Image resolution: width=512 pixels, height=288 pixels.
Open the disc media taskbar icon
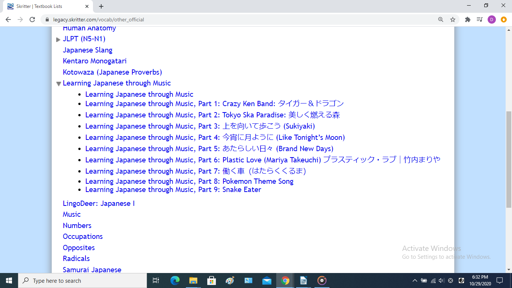pos(322,280)
